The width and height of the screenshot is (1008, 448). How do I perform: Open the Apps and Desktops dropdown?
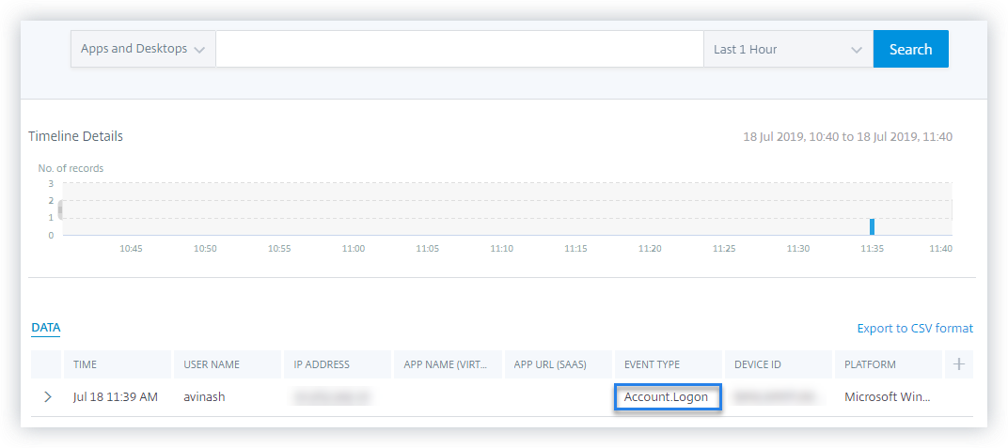click(x=143, y=49)
